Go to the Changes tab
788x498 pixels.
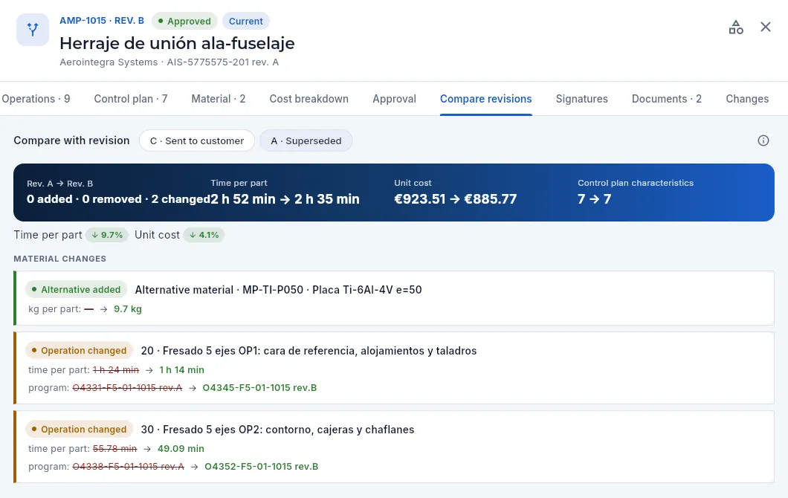click(747, 99)
